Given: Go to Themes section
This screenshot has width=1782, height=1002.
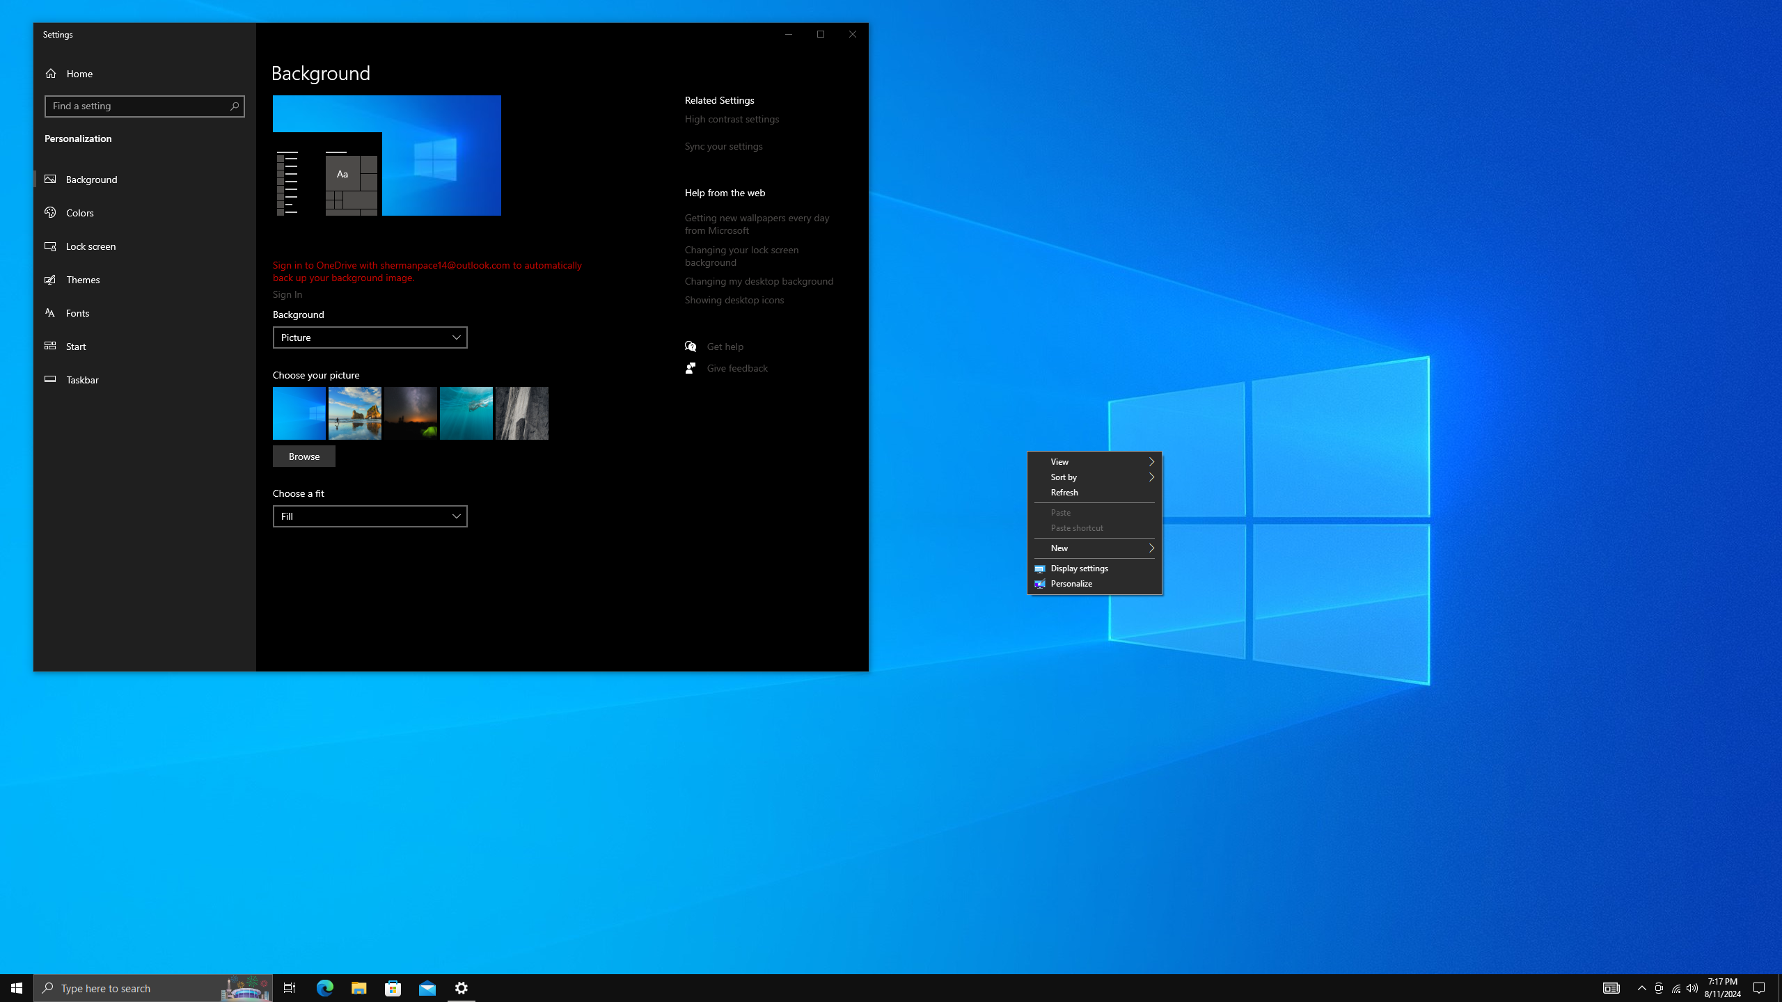Looking at the screenshot, I should [x=83, y=280].
